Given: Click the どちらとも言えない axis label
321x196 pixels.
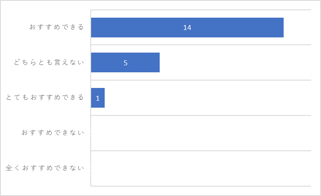Looking at the screenshot, I should click(49, 62).
